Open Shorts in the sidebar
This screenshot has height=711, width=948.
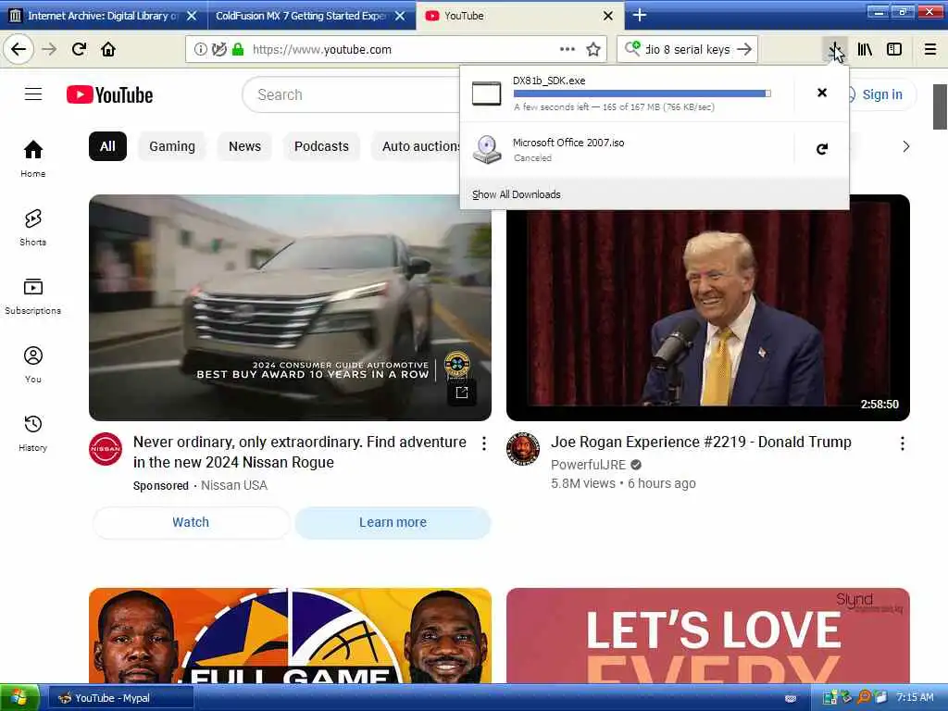(33, 228)
